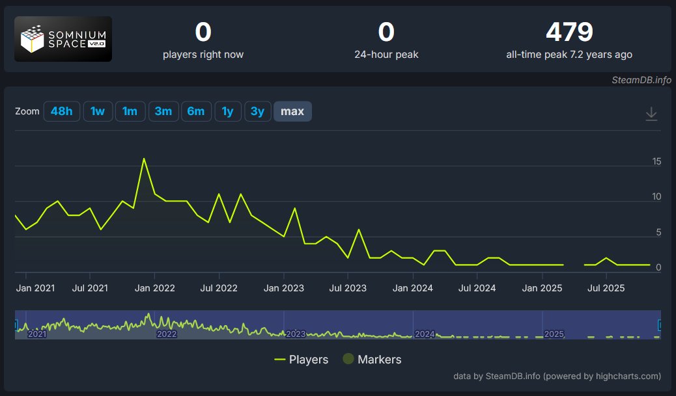Image resolution: width=676 pixels, height=396 pixels.
Task: Click the Zoom label text
Action: point(27,111)
